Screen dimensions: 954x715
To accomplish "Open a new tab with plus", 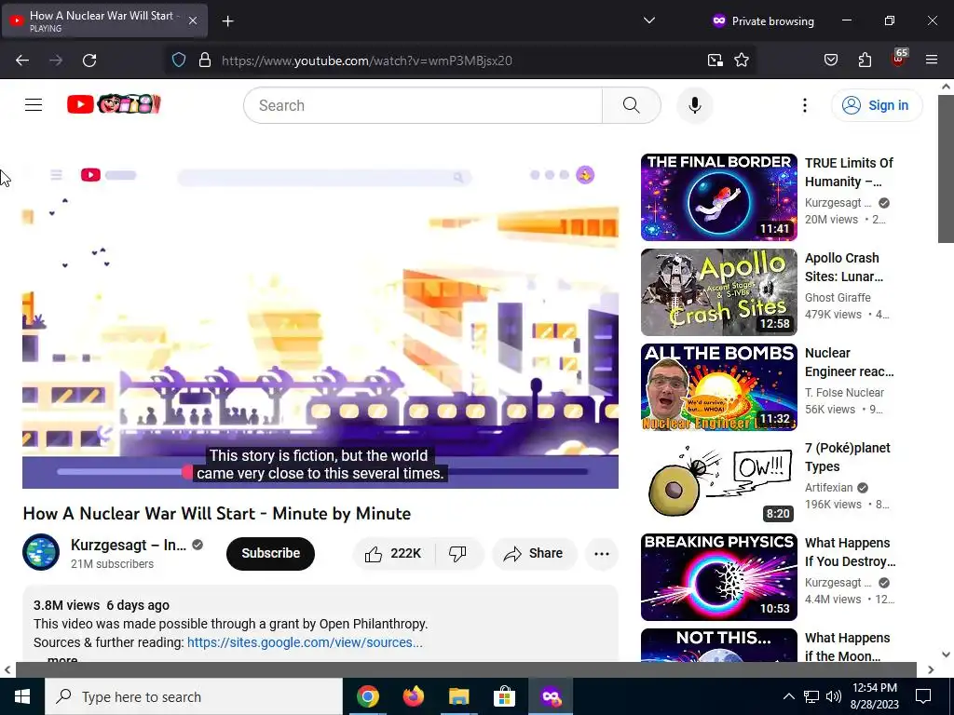I will pos(227,21).
